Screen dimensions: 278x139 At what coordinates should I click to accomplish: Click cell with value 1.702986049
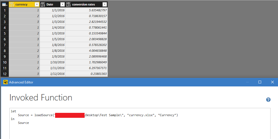(87, 62)
